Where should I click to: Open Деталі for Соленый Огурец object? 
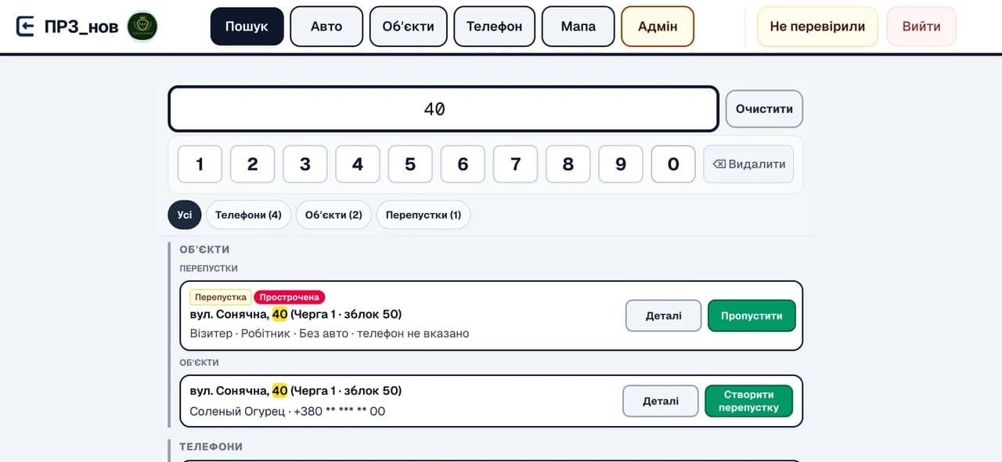(x=661, y=401)
